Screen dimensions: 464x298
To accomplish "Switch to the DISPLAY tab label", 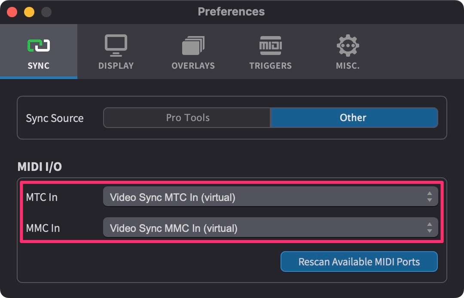I will click(x=116, y=66).
